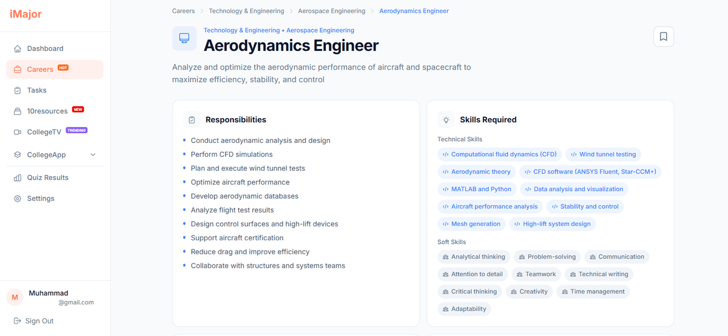Click the Sign Out arrow icon
Image resolution: width=728 pixels, height=336 pixels.
pos(17,321)
